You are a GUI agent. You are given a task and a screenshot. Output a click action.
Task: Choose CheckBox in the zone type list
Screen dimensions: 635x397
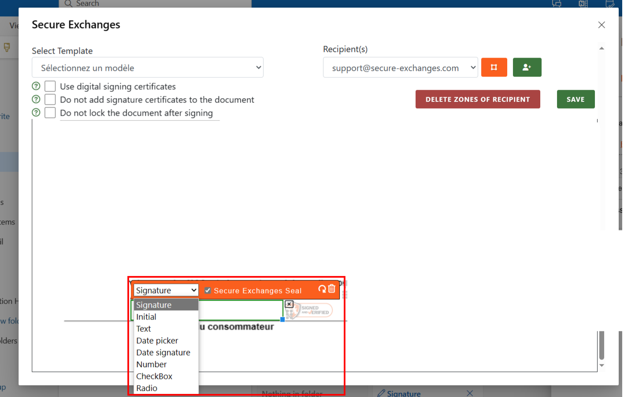pyautogui.click(x=166, y=376)
